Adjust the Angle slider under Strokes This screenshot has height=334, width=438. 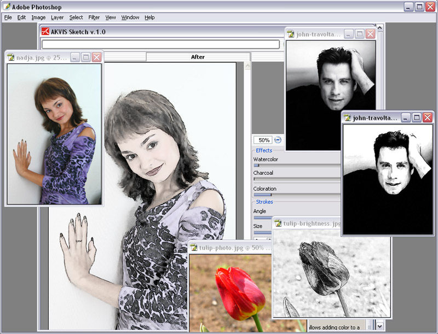coord(263,218)
